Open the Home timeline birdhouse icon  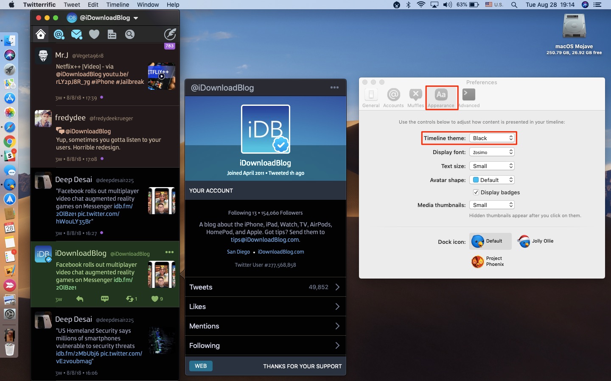pyautogui.click(x=41, y=34)
